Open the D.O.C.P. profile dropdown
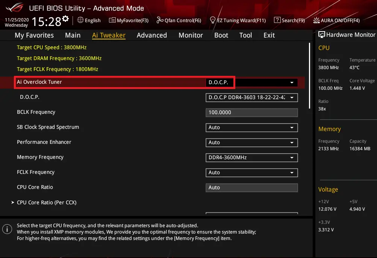Screen dimensions: 377x258 click(252, 98)
